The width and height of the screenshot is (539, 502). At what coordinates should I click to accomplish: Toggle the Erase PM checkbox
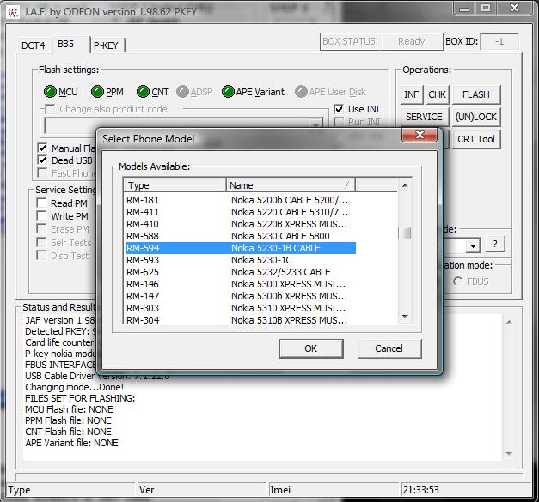(41, 229)
